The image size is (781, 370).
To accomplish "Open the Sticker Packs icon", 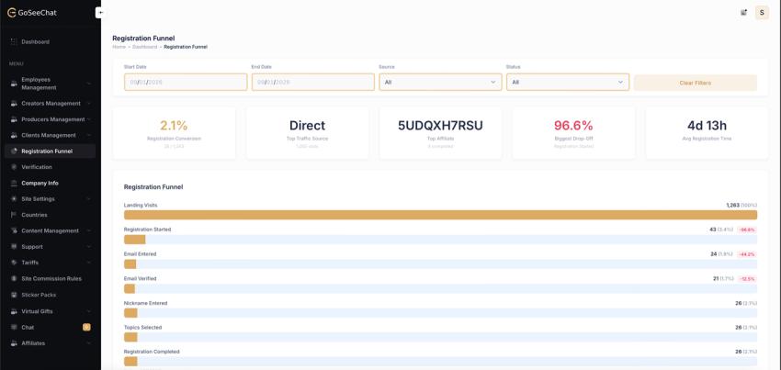I will pos(14,295).
